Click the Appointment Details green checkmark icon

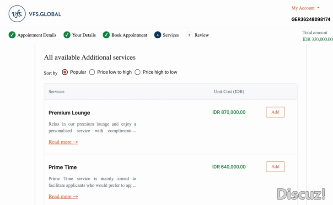tap(12, 35)
